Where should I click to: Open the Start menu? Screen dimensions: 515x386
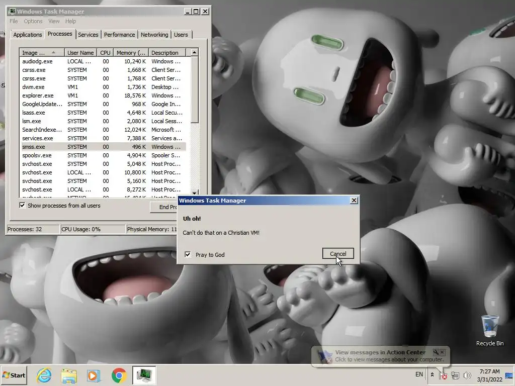pos(14,375)
